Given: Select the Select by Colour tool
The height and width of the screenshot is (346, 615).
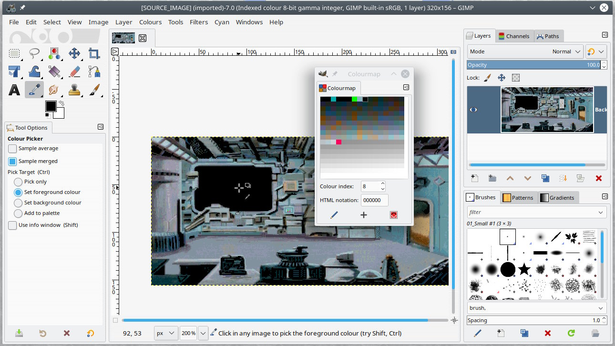Looking at the screenshot, I should (54, 53).
